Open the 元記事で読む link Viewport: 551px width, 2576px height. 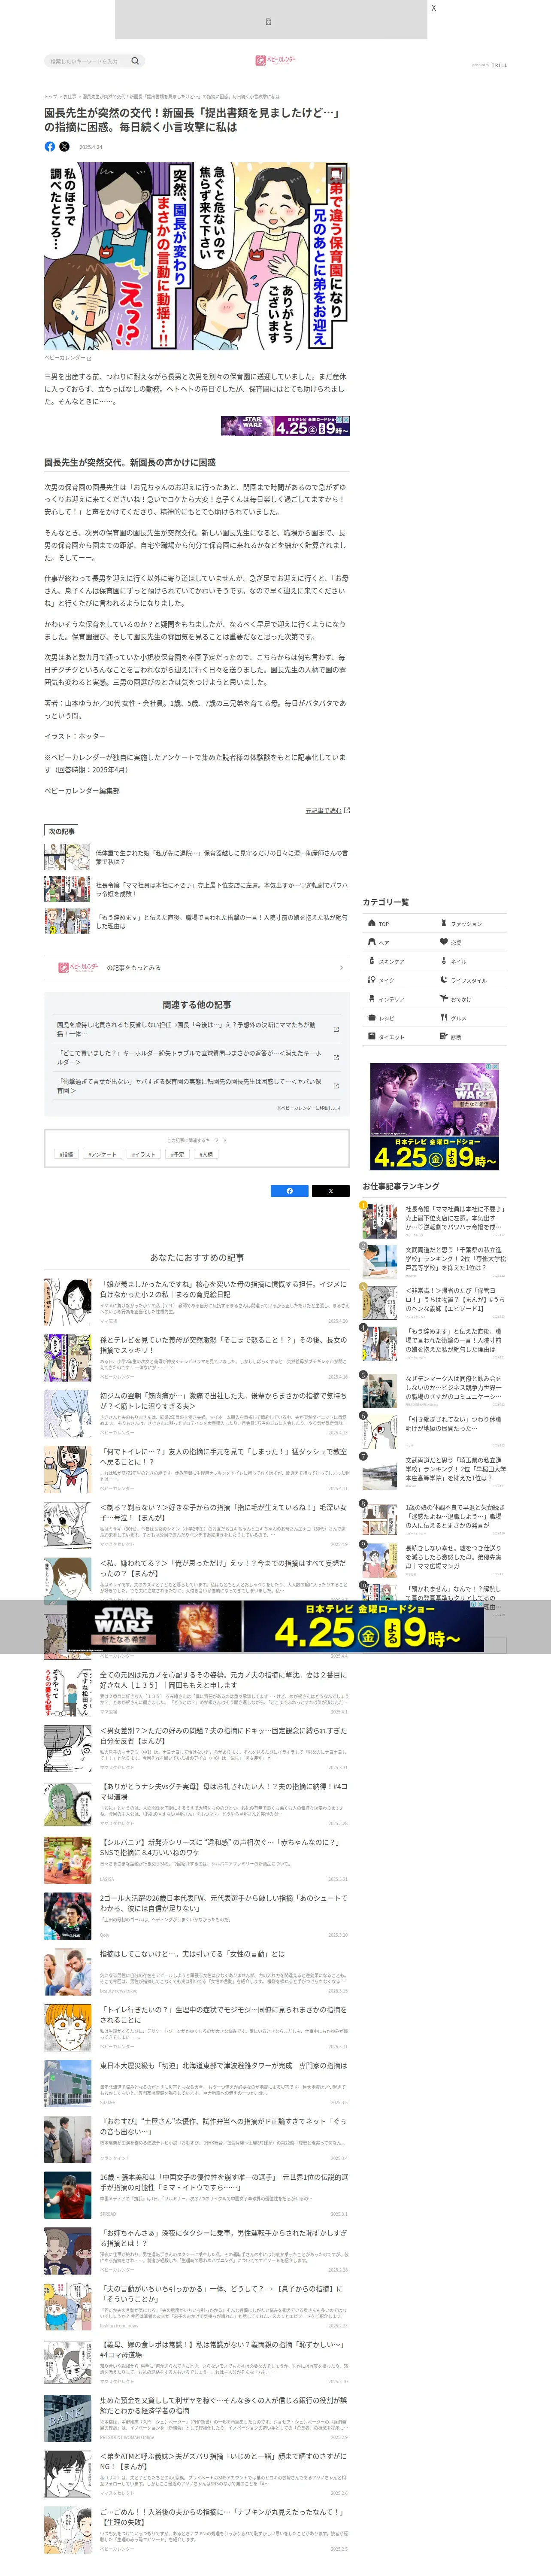[x=327, y=810]
